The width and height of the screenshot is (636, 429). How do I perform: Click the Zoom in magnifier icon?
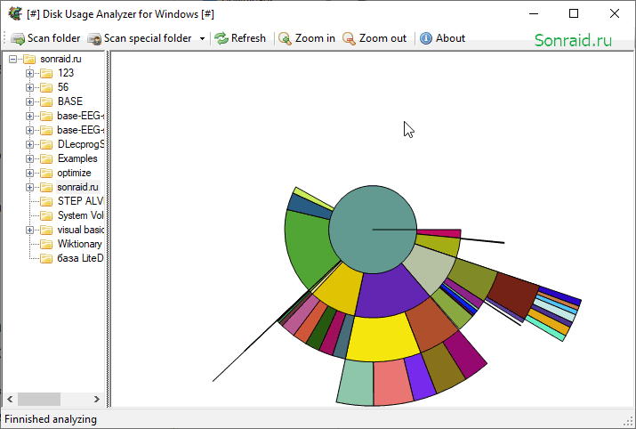pos(286,38)
